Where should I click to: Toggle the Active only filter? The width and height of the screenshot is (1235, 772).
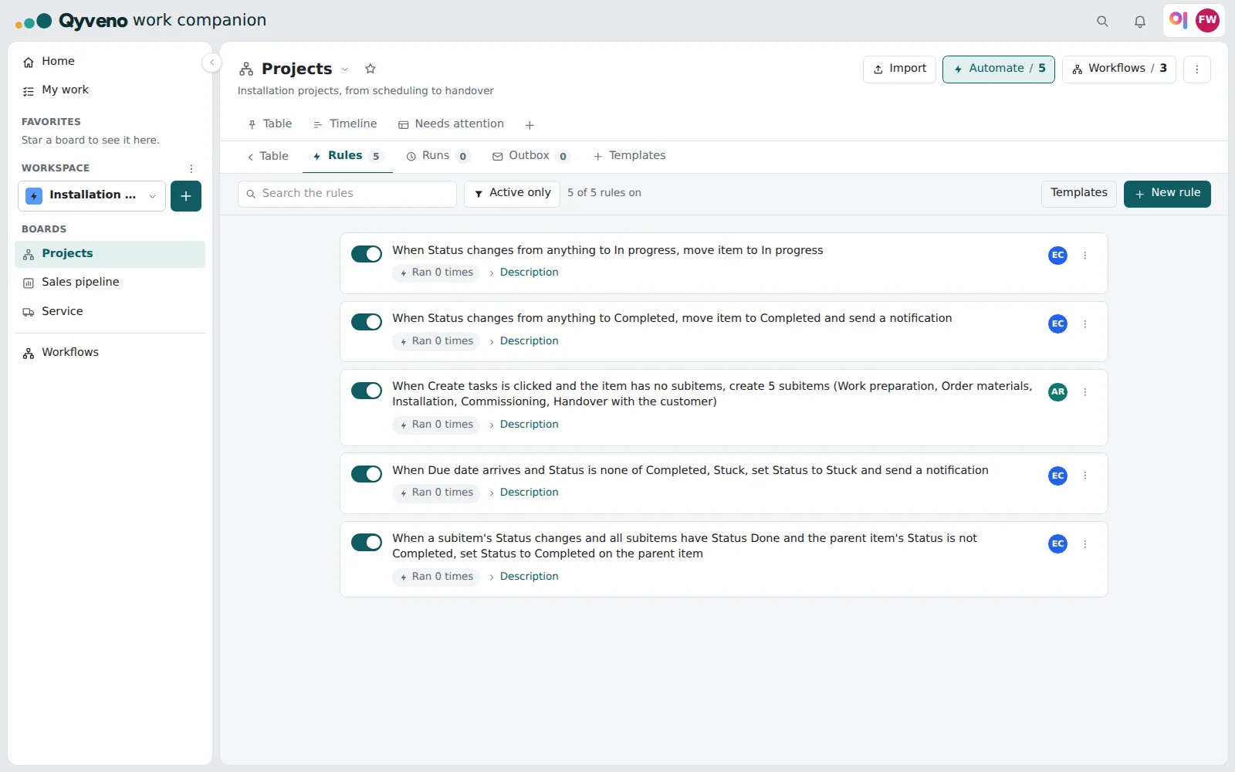[513, 193]
